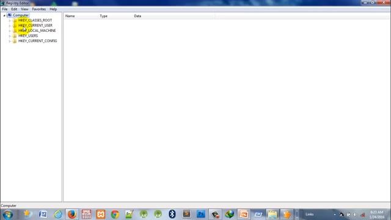Collapse the Computer root node arrow

pos(4,15)
